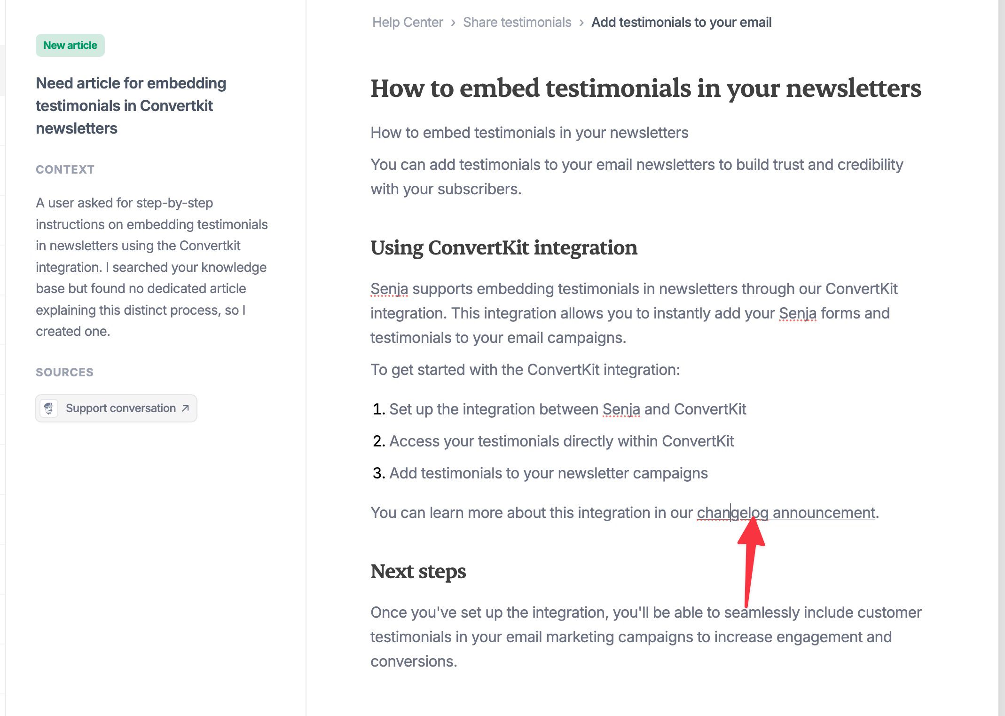Click the vertical scrollbar at the right edge
Screen dimensions: 1005x716
coord(1001,358)
